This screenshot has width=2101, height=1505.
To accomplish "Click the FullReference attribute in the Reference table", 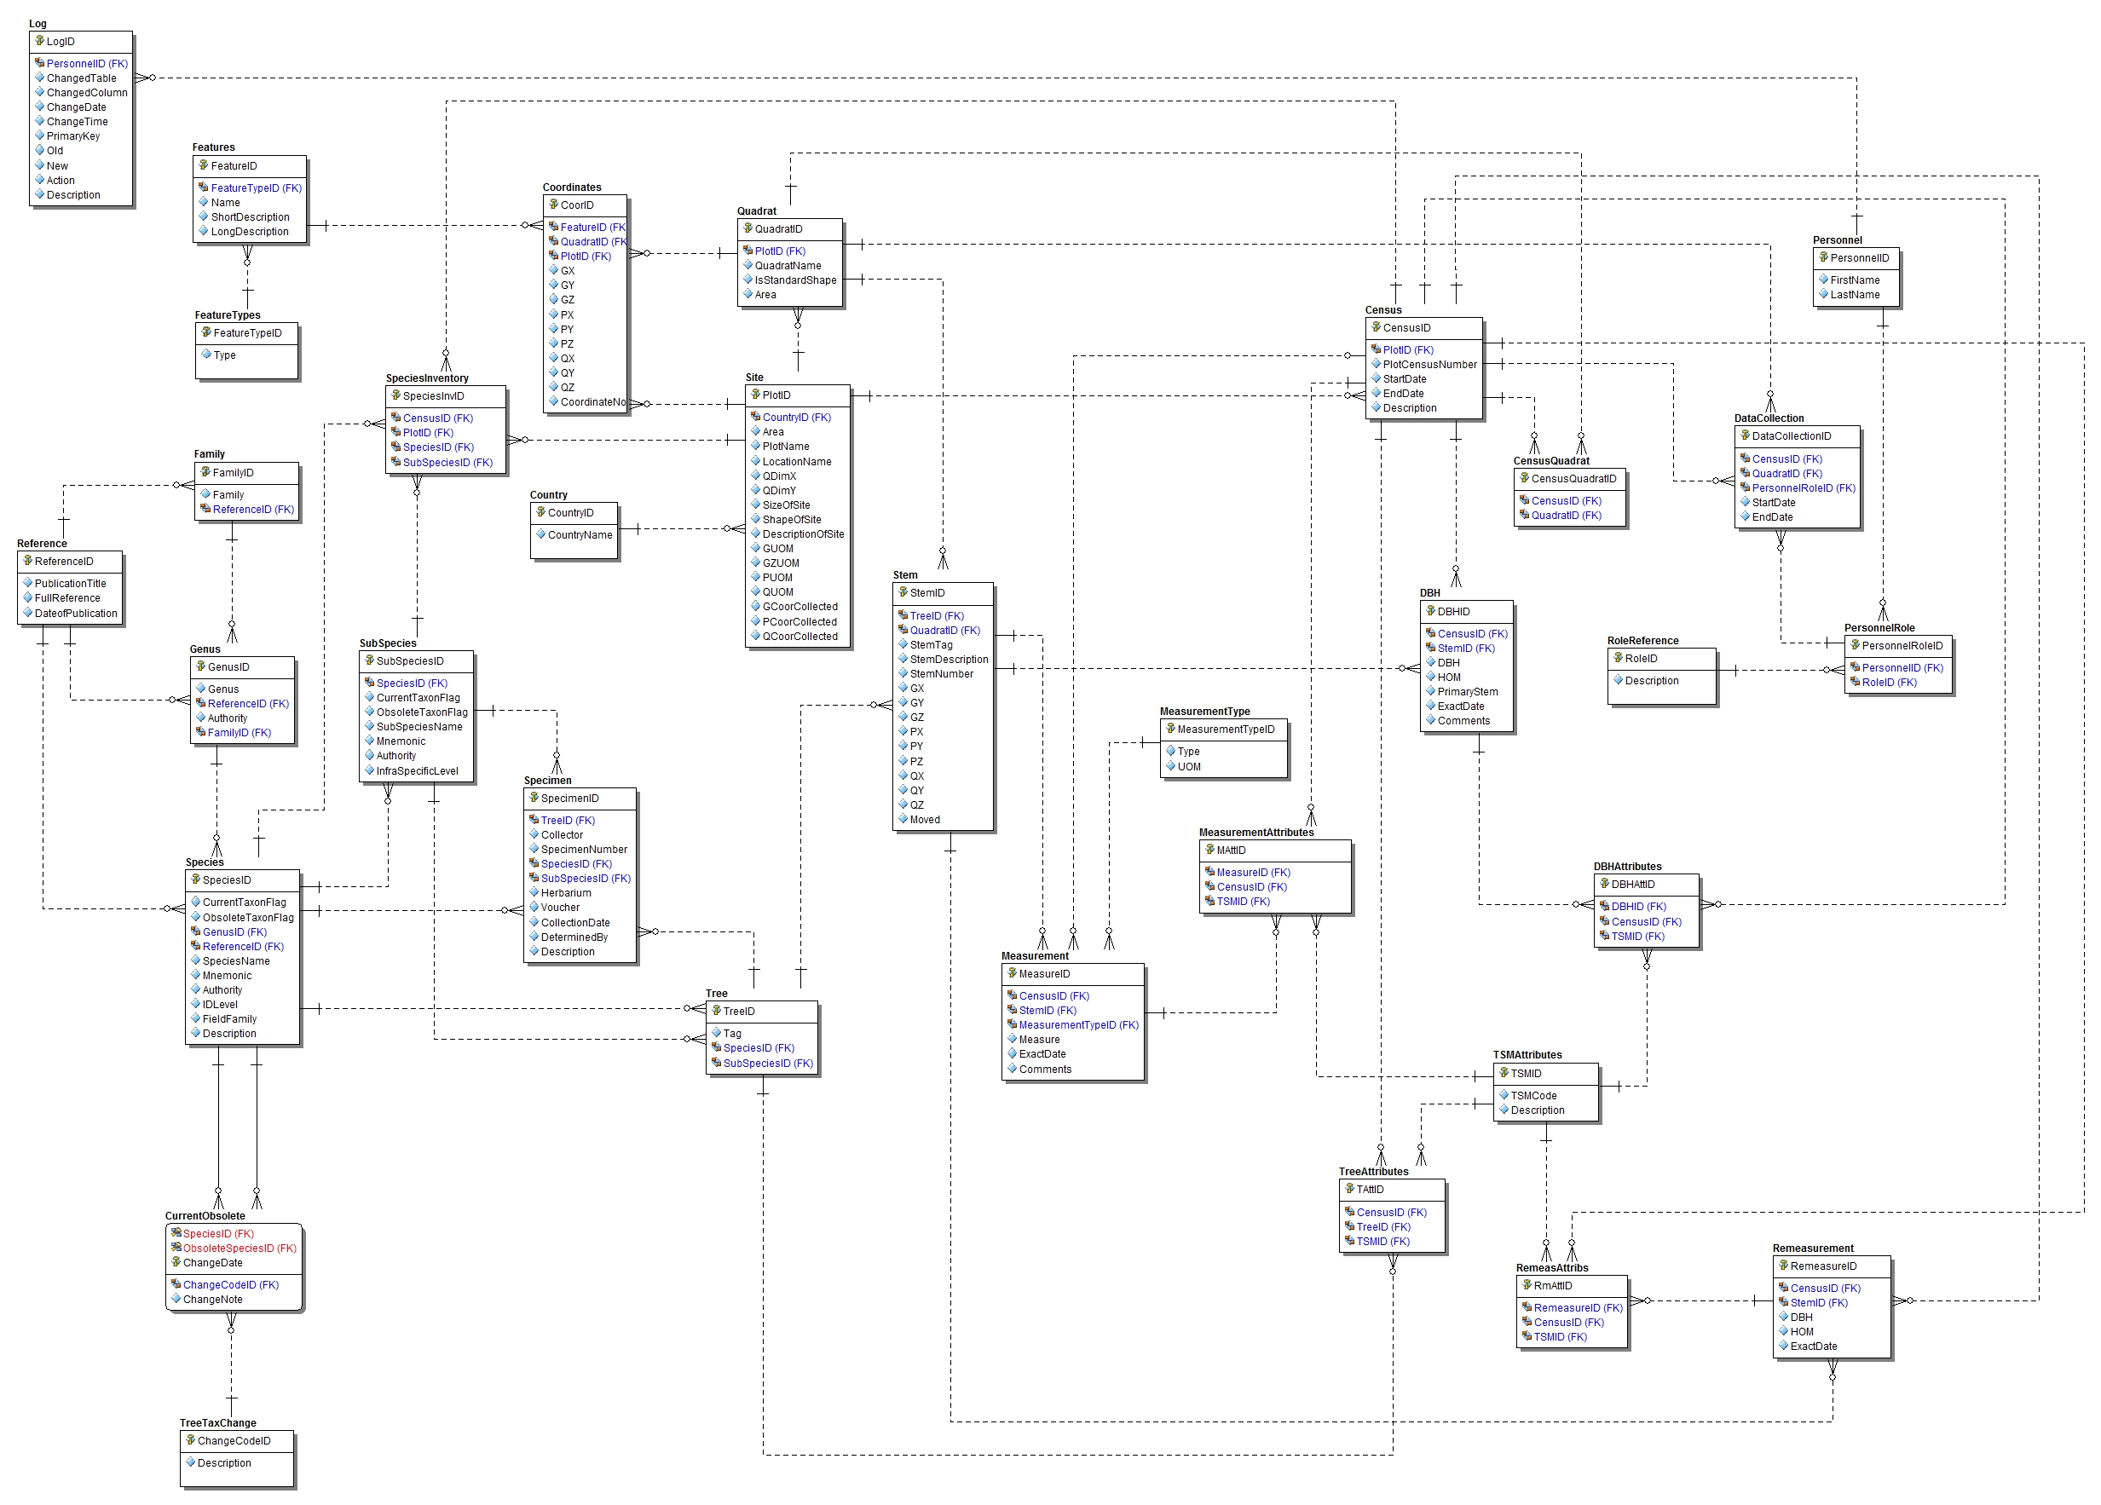I will click(x=66, y=597).
